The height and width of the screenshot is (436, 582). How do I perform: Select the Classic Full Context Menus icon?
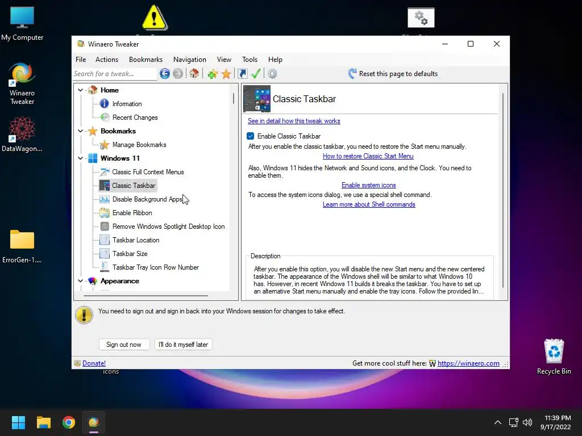click(x=105, y=172)
